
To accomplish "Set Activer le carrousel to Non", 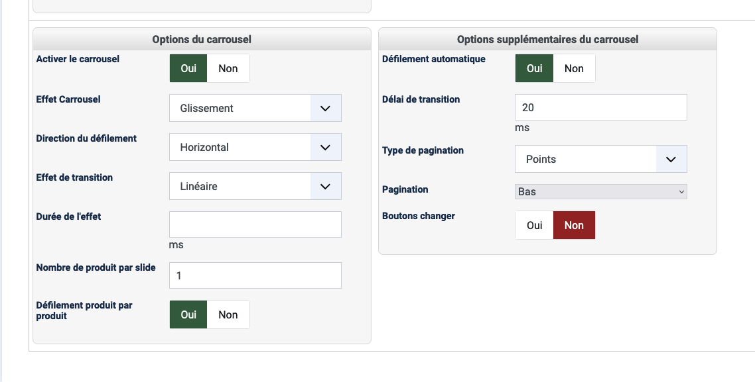I will pyautogui.click(x=228, y=69).
